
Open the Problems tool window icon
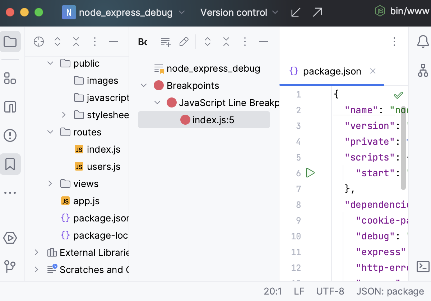click(10, 135)
